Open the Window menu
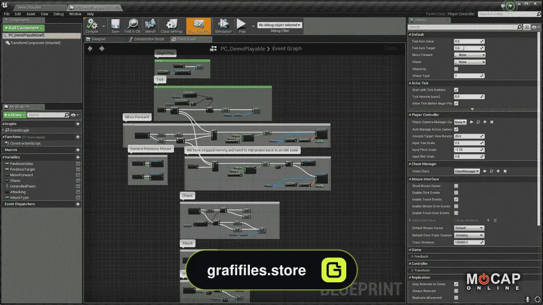The image size is (543, 305). [x=75, y=14]
